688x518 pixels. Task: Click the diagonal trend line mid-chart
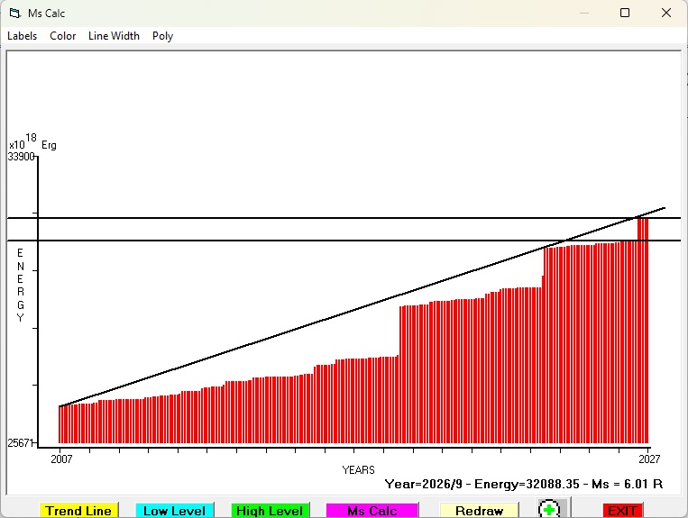(x=362, y=307)
